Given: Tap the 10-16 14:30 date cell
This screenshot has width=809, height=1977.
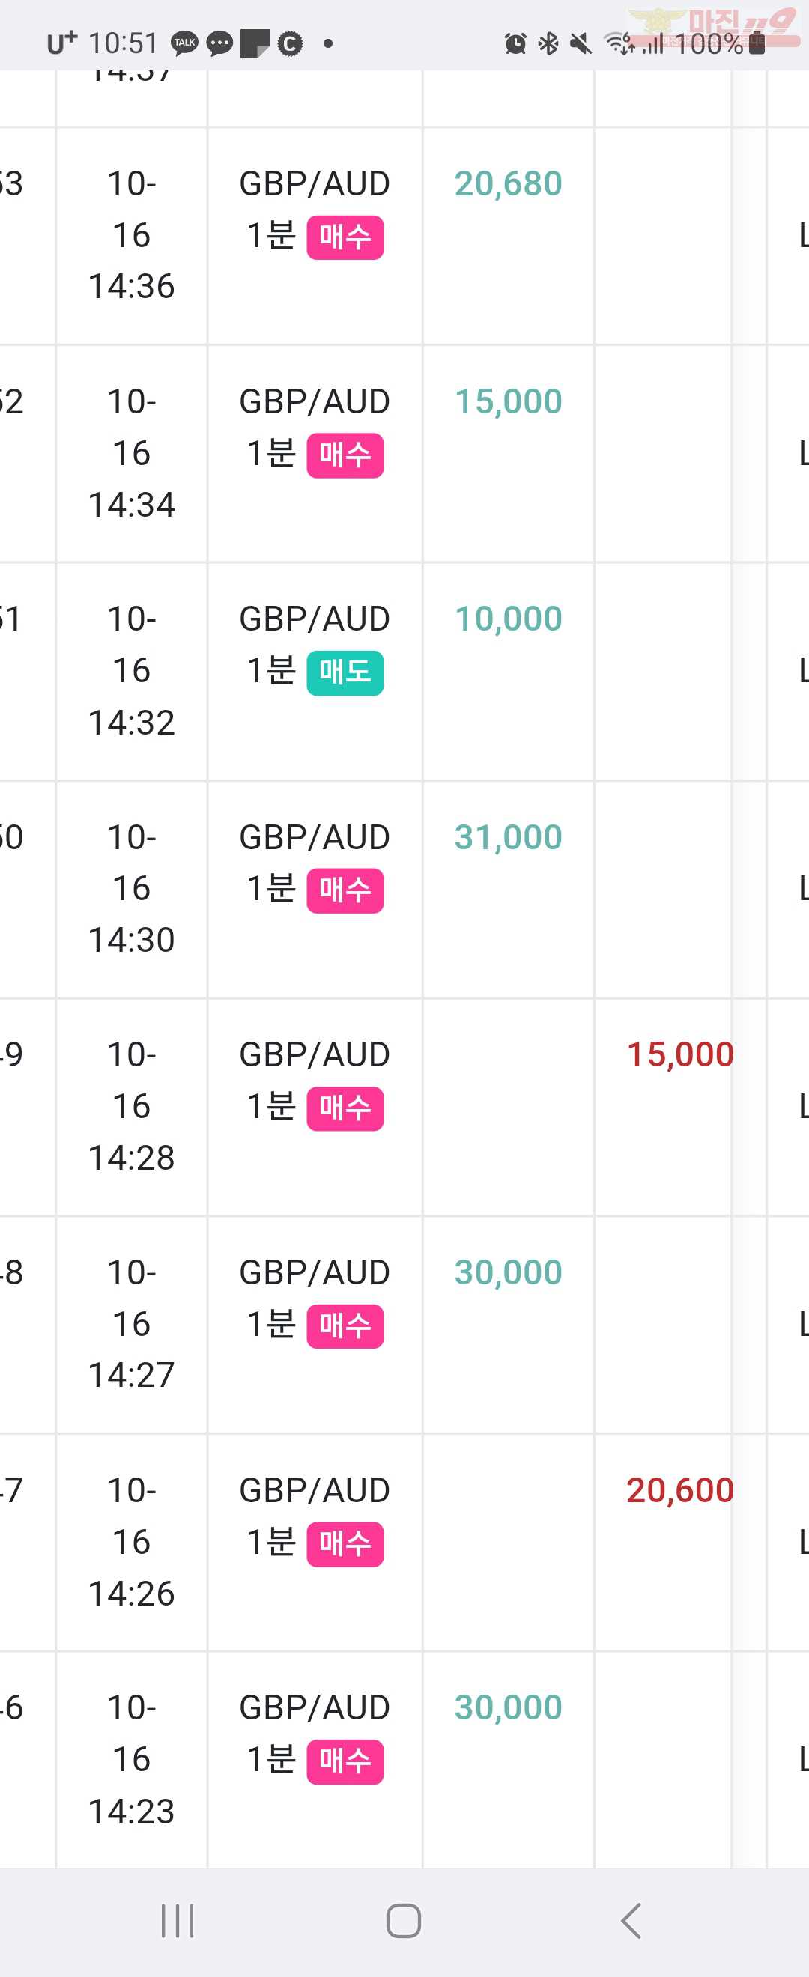Looking at the screenshot, I should click(131, 889).
